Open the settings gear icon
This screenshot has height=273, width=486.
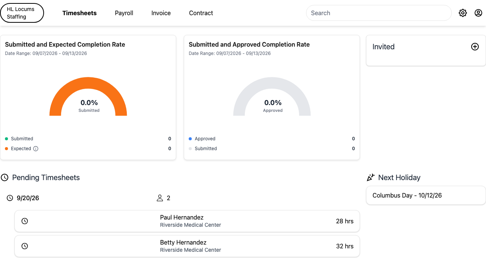coord(462,13)
